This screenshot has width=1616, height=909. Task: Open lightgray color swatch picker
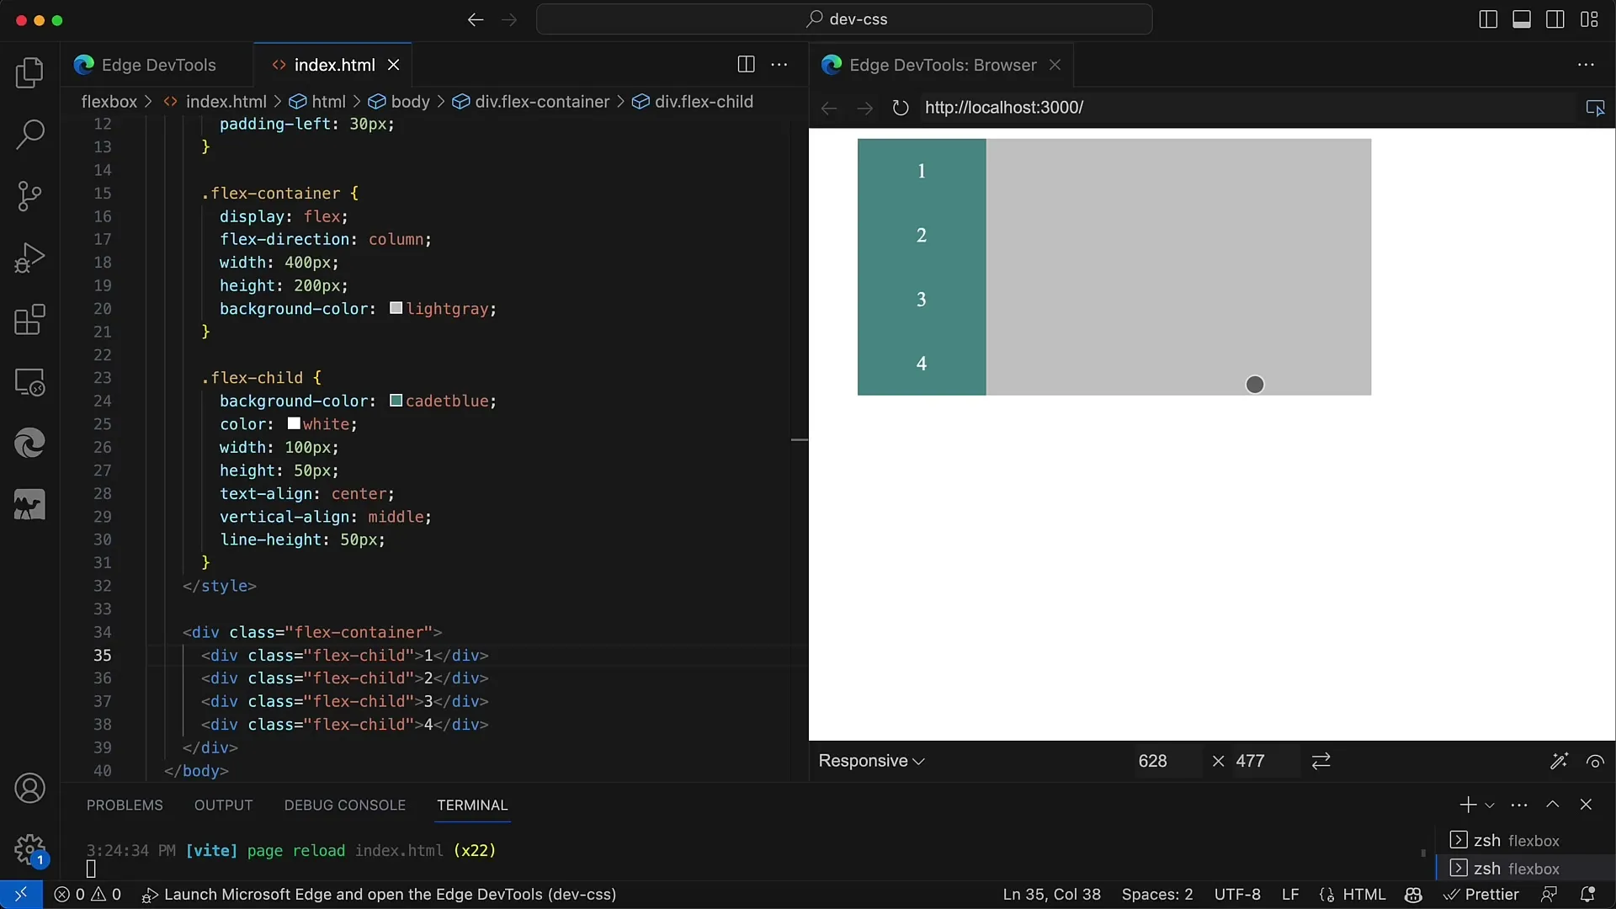(396, 308)
